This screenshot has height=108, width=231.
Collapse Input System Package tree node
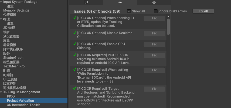[x=1, y=2]
